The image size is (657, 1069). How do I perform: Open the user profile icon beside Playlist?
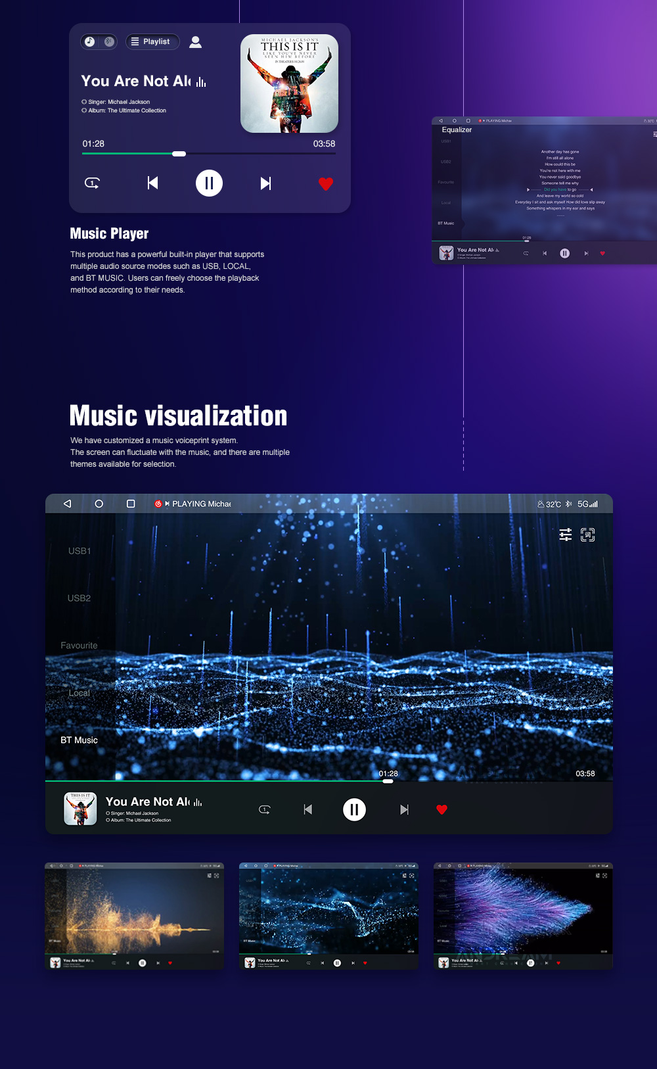click(x=195, y=42)
